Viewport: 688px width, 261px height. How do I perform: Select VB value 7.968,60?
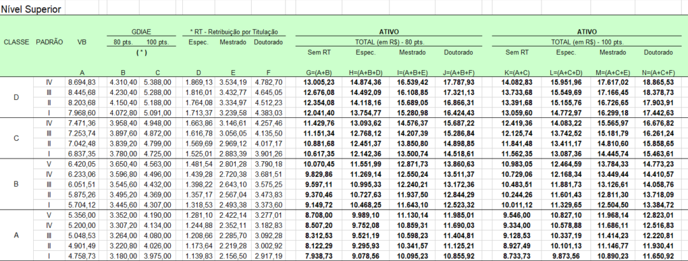tap(82, 113)
